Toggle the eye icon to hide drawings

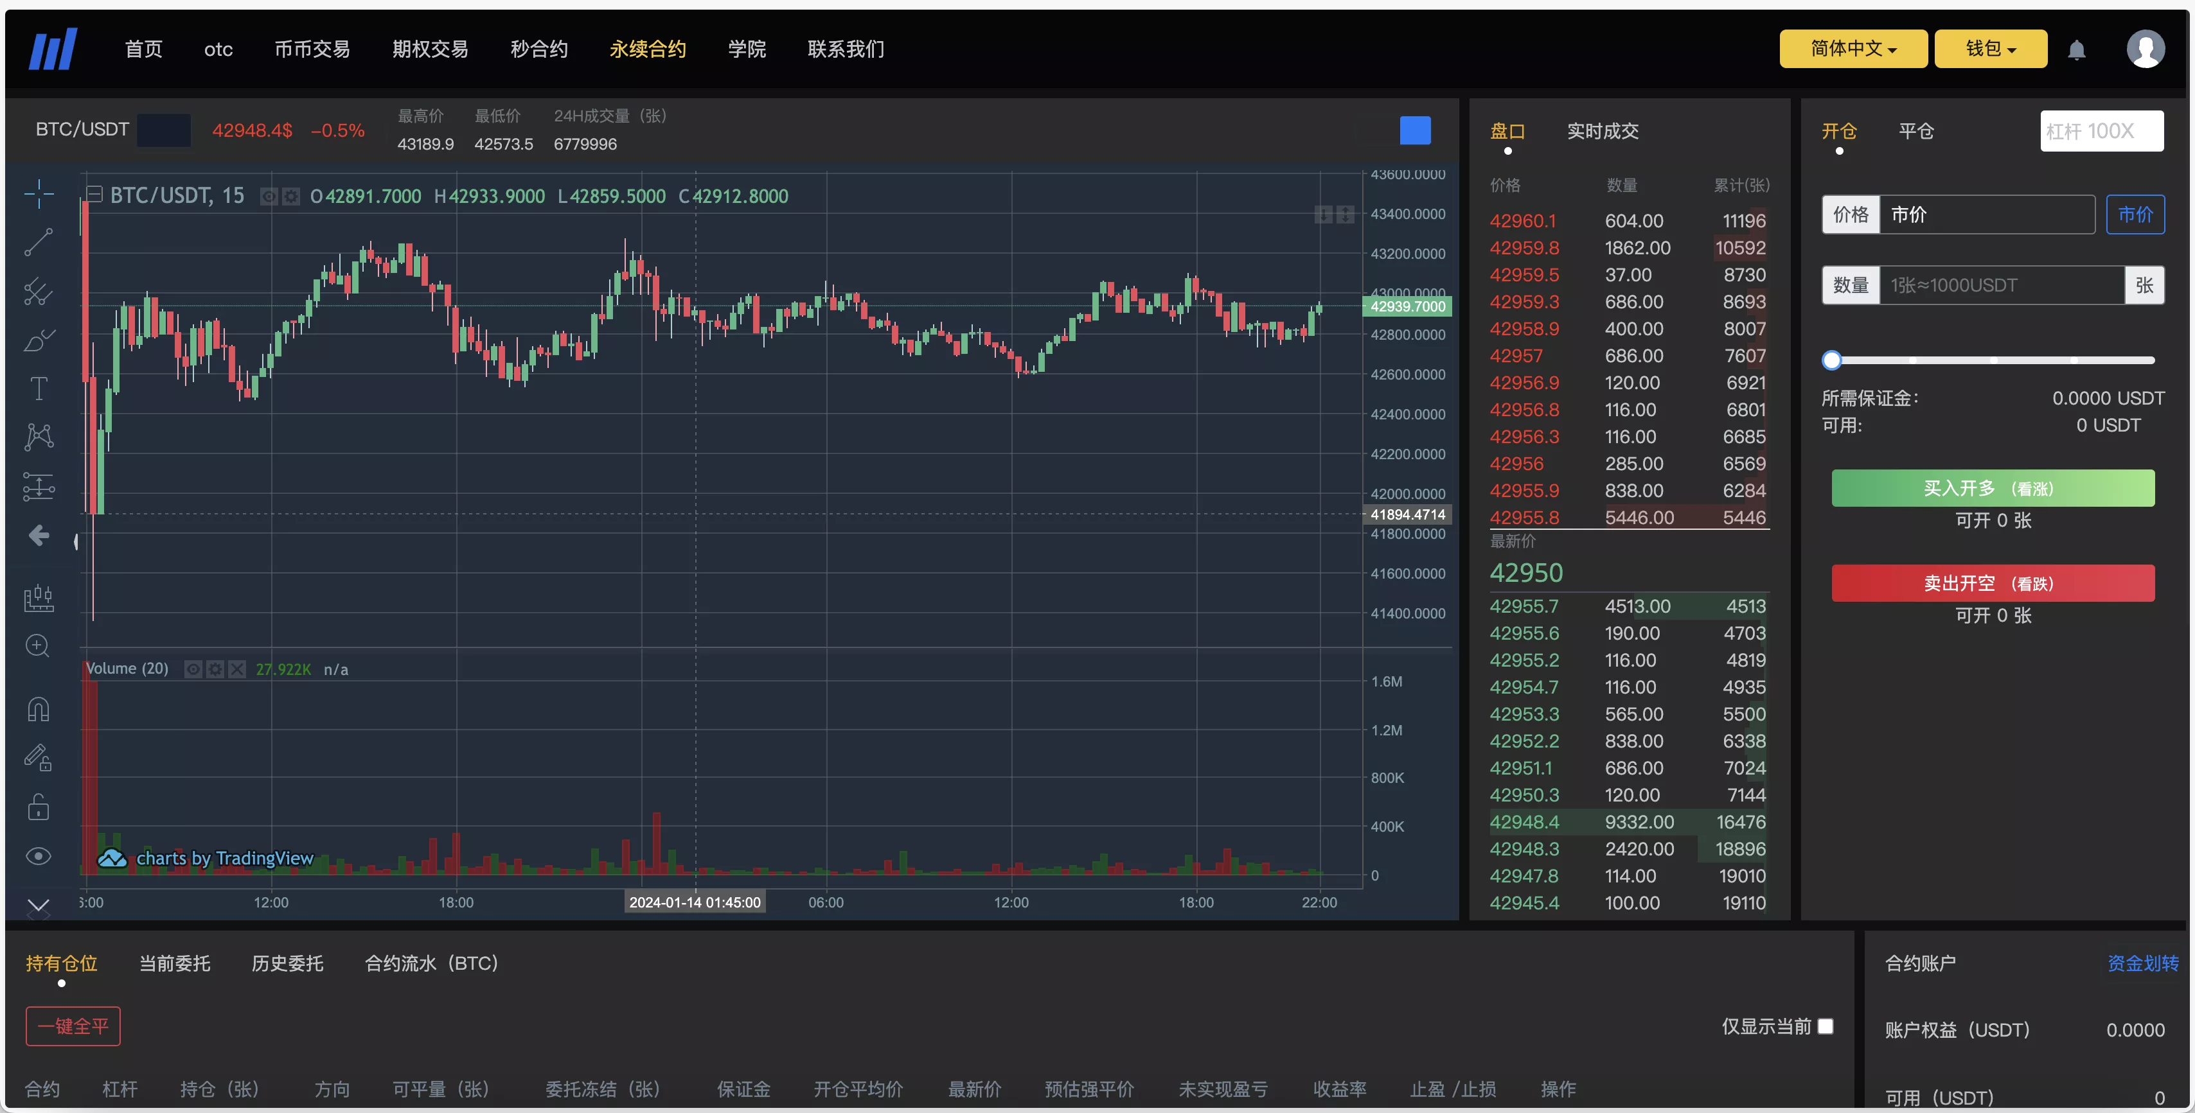(x=39, y=856)
